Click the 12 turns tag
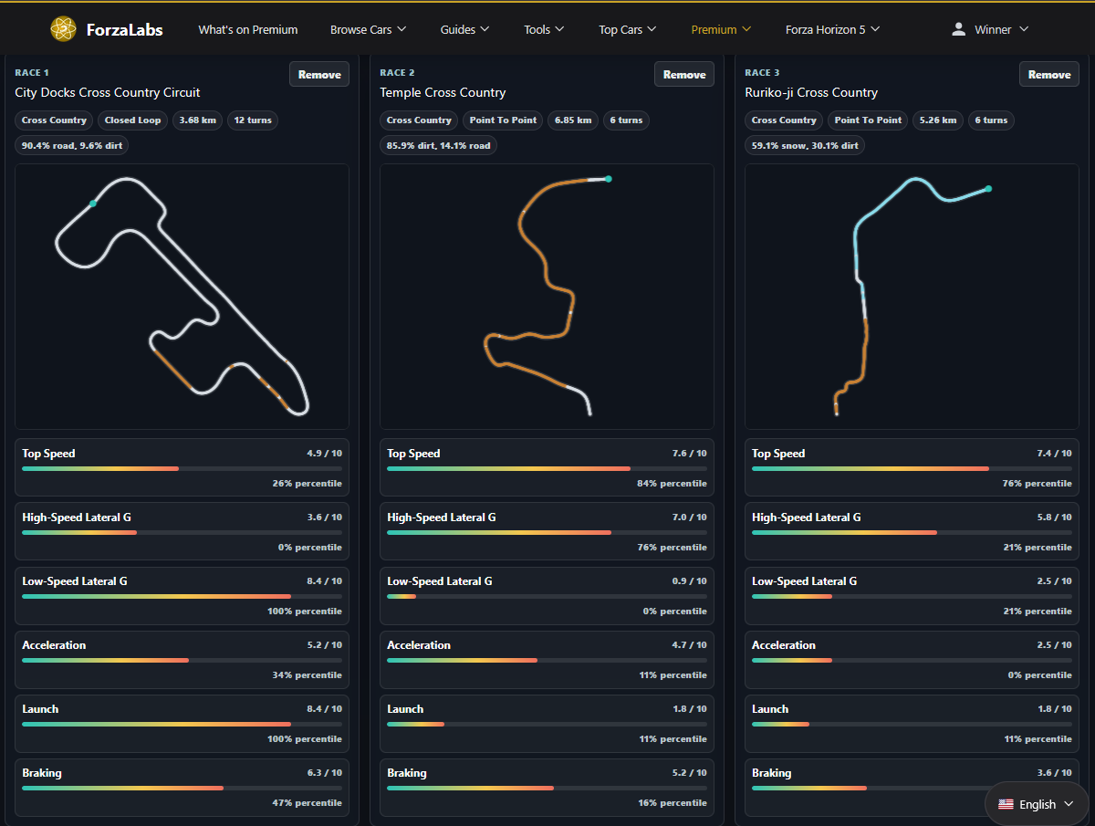 coord(252,120)
